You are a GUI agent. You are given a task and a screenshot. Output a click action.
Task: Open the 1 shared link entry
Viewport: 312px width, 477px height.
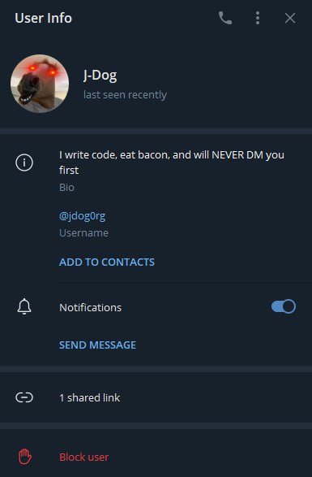[156, 397]
